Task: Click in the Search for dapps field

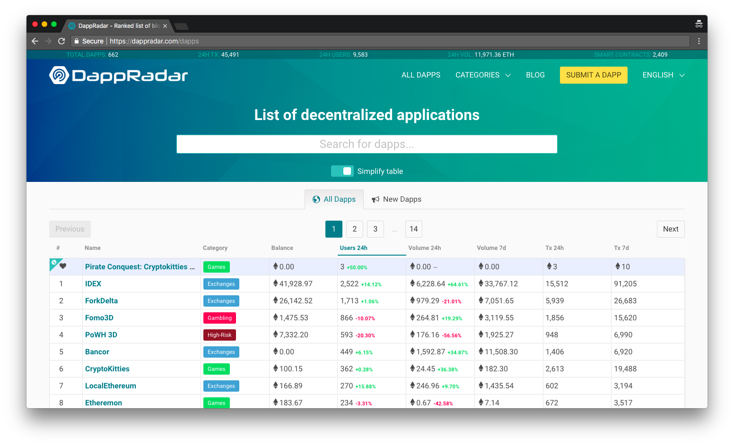Action: 367,144
